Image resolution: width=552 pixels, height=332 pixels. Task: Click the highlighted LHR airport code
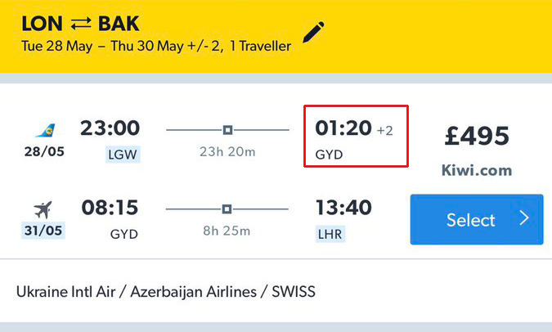click(330, 234)
